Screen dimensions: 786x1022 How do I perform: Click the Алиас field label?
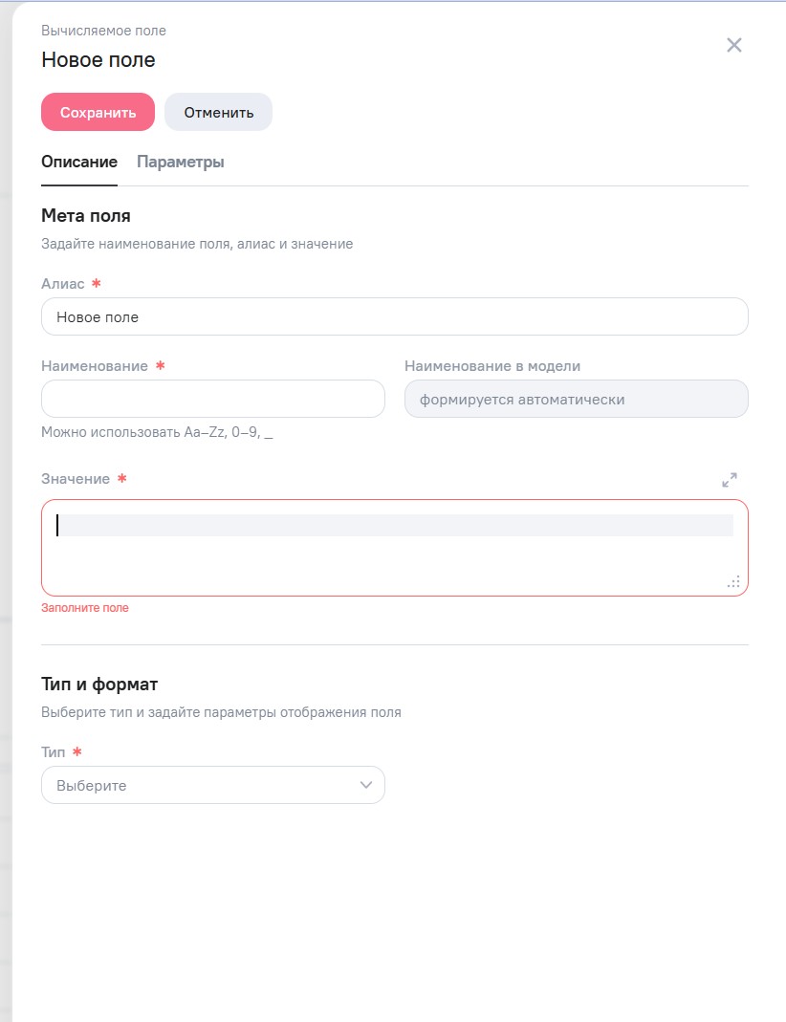[x=63, y=284]
